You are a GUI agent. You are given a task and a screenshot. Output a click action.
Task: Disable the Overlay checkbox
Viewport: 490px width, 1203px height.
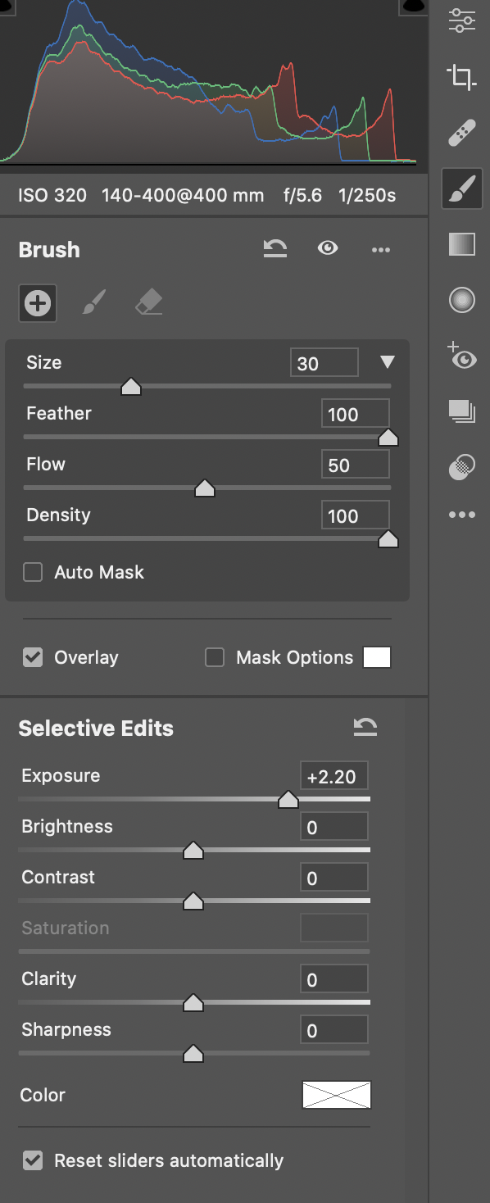click(x=33, y=656)
